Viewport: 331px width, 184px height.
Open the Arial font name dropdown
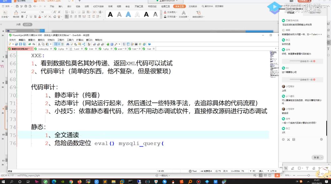click(39, 12)
